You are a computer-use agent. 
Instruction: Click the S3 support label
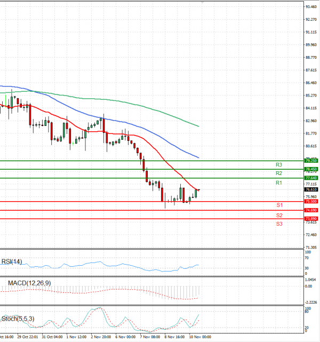pyautogui.click(x=279, y=224)
